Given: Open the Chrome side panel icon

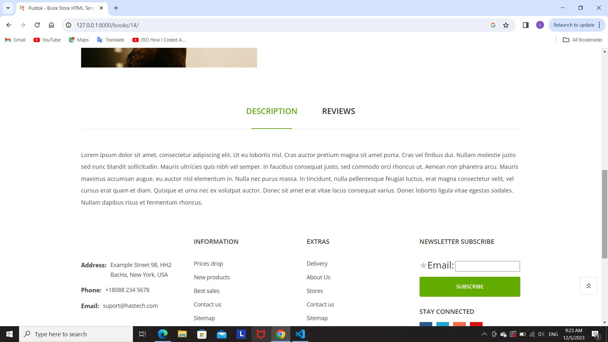Looking at the screenshot, I should click(525, 25).
